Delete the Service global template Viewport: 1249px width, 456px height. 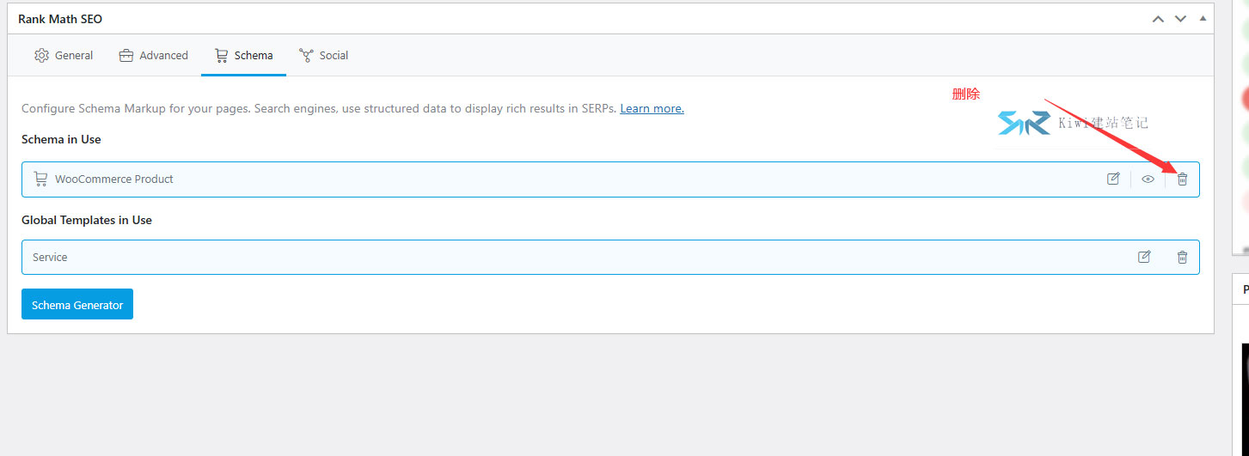[1182, 257]
